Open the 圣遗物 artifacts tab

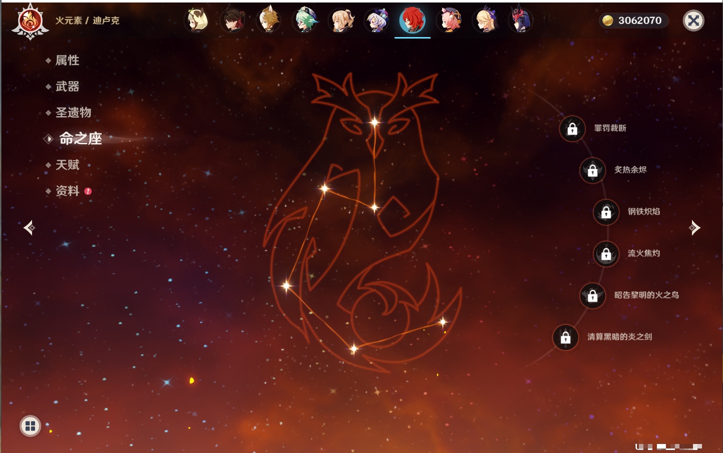pos(73,113)
